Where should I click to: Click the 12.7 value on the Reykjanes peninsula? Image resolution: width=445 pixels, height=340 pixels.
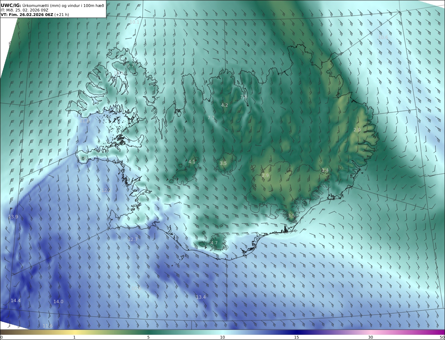coord(133,240)
